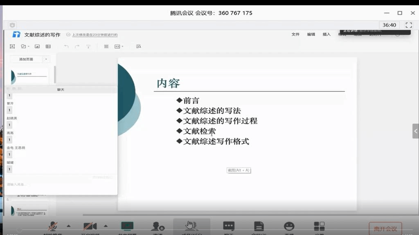Expand the audio options arrow beside the microphone

tap(68, 226)
